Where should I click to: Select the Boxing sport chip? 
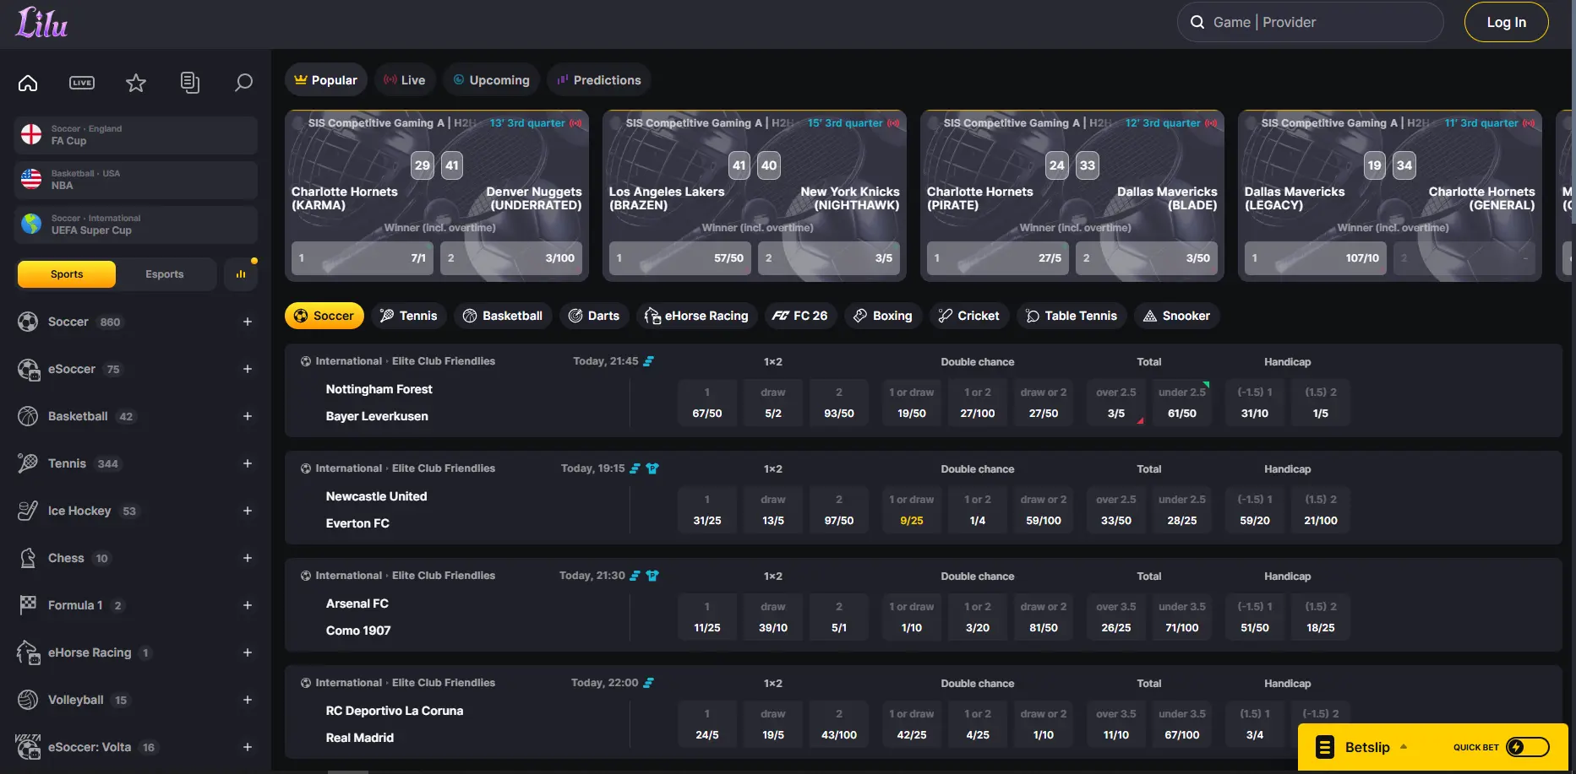(x=882, y=316)
